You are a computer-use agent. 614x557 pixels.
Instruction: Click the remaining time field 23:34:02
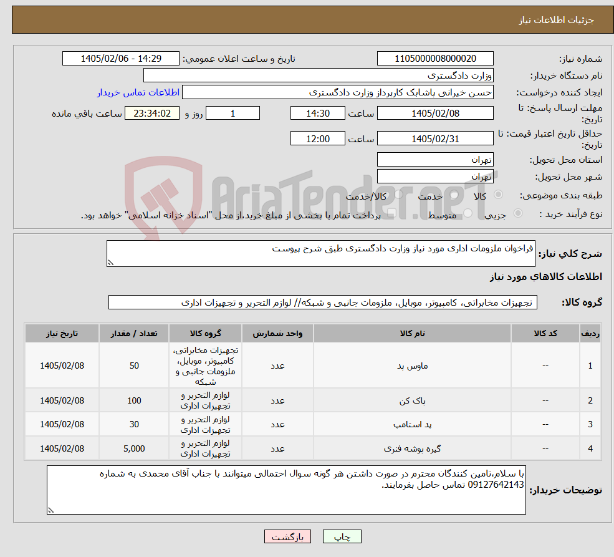click(x=152, y=113)
